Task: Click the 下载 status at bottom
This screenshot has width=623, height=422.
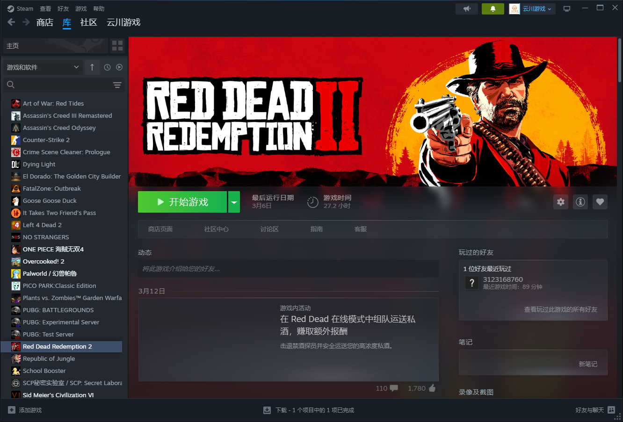Action: click(314, 410)
